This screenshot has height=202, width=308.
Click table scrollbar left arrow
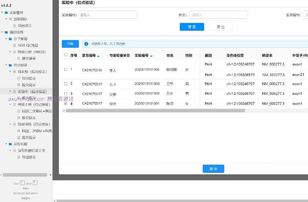pos(64,111)
